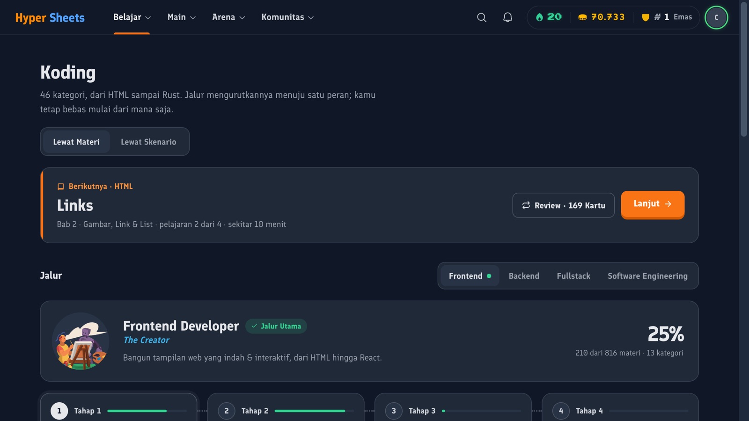Click the book icon beside Berikutnya HTML

tap(60, 187)
